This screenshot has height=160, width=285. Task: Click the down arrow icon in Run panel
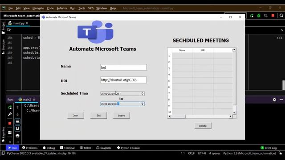click(17, 114)
